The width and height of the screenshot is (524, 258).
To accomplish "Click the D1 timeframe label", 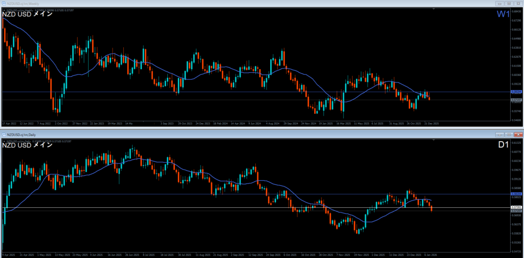I will (504, 145).
